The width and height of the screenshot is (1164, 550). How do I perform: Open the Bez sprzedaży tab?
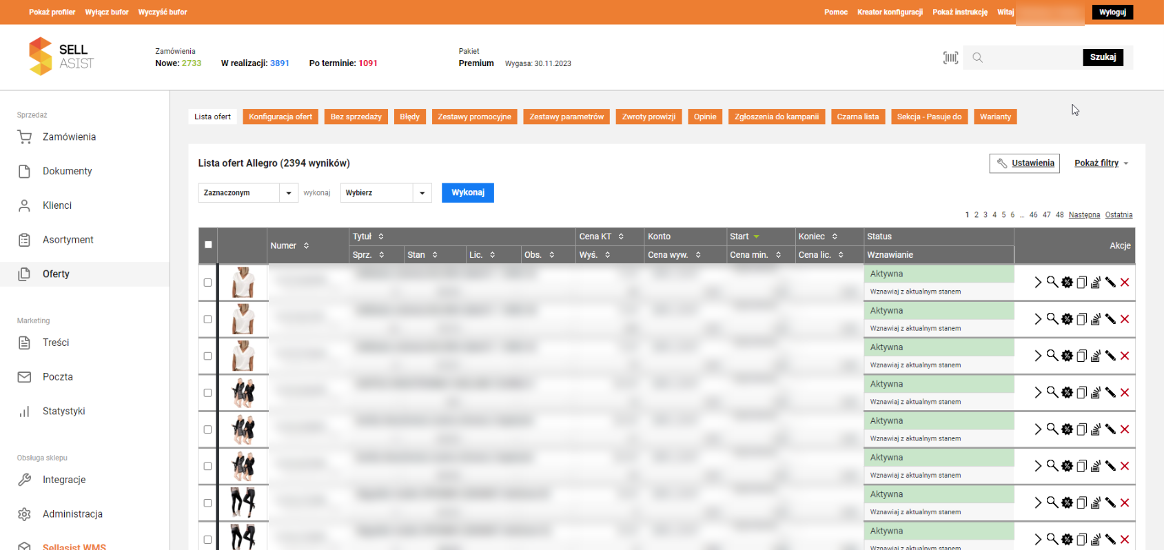tap(356, 116)
